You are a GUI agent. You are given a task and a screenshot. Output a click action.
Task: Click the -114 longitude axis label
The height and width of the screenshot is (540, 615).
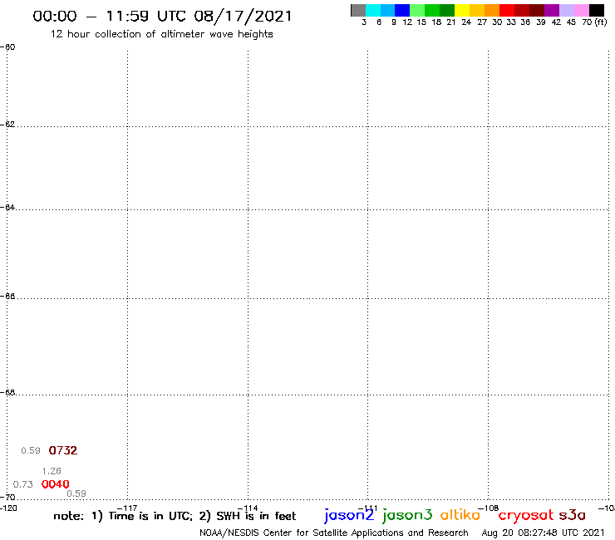(248, 508)
